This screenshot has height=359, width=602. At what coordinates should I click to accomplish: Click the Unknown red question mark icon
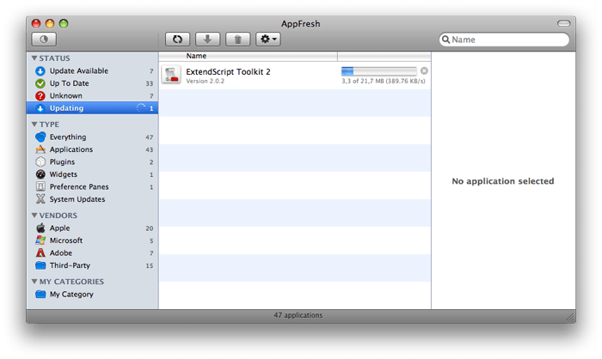[40, 95]
